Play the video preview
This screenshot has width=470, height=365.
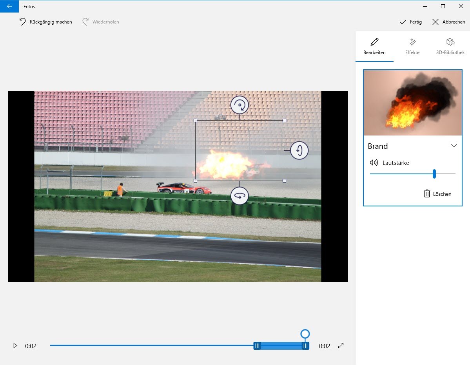15,346
